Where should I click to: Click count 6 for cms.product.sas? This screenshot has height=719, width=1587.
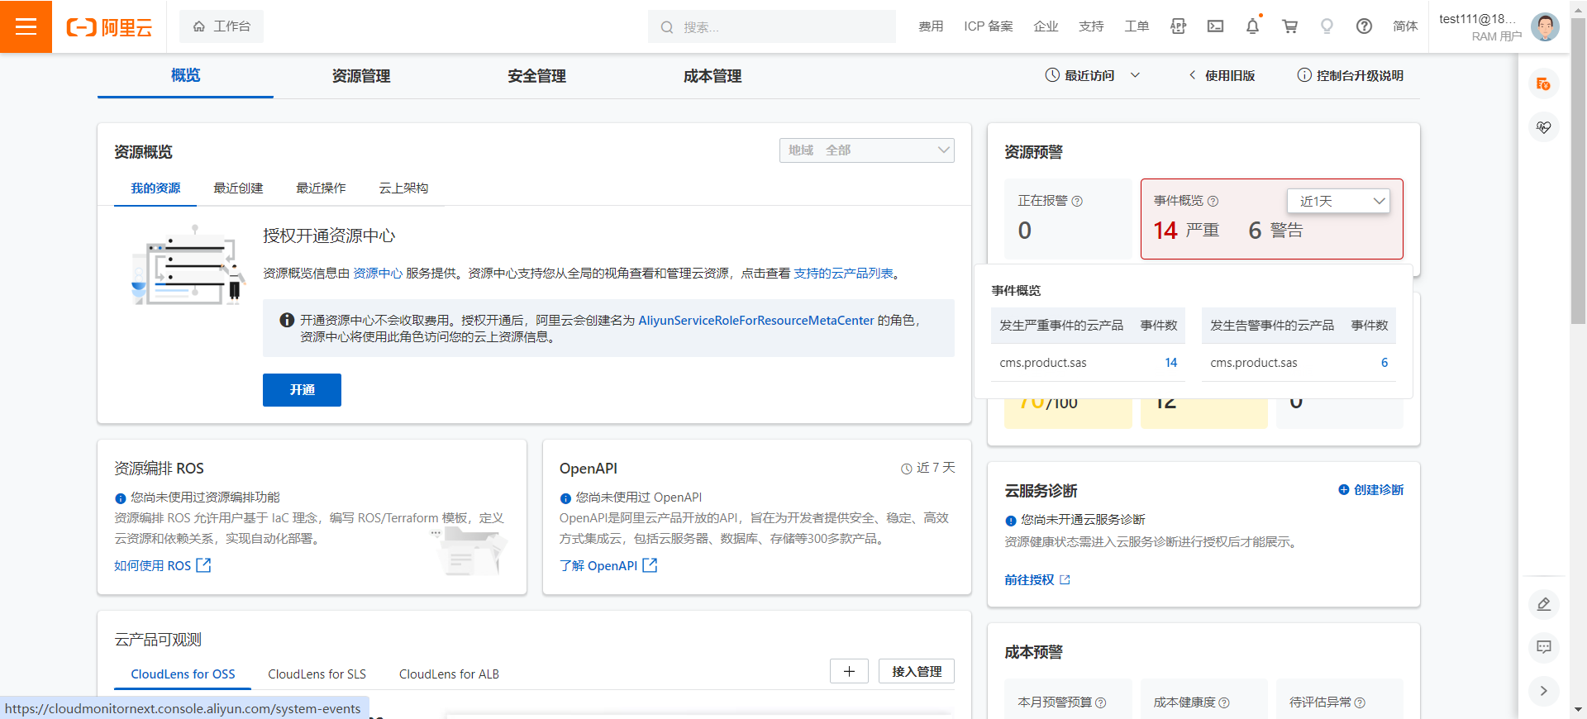1384,363
